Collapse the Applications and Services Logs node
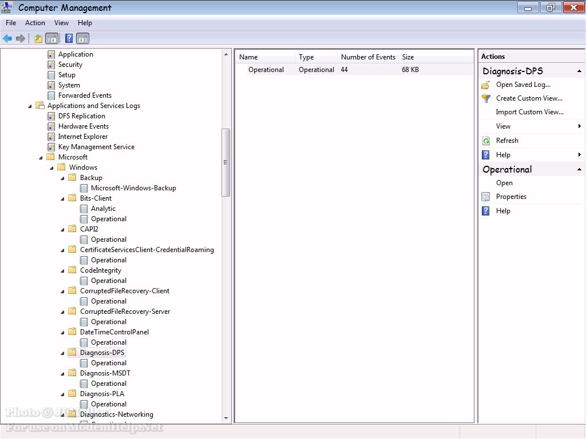 point(30,106)
